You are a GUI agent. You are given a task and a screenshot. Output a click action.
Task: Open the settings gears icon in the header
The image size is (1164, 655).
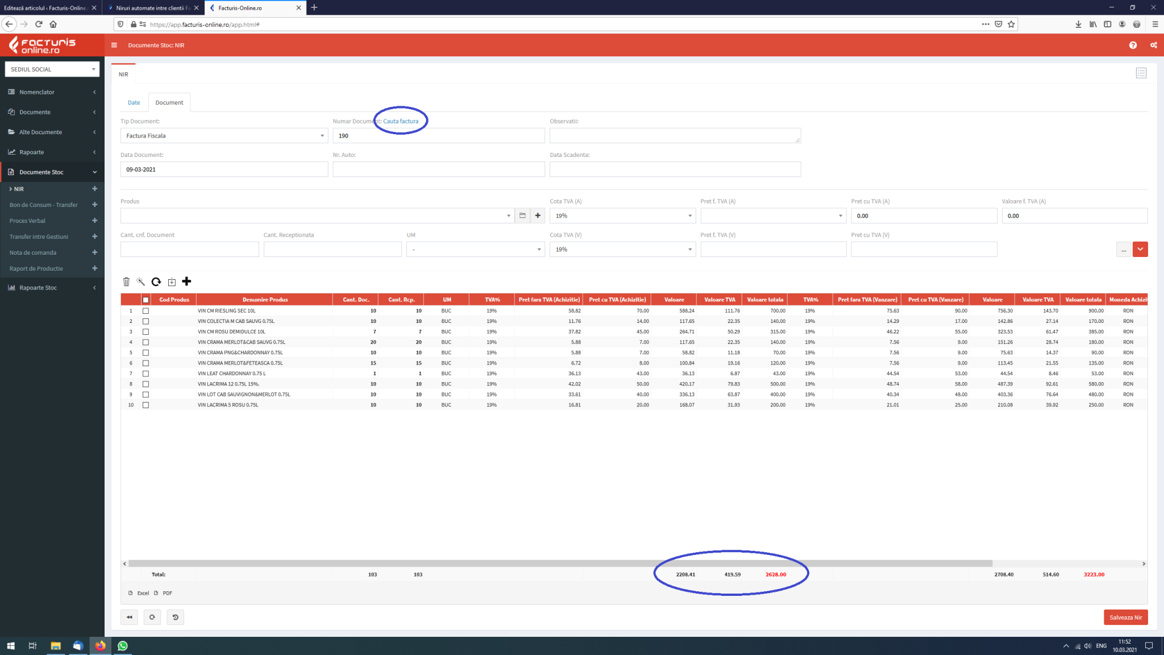1154,45
